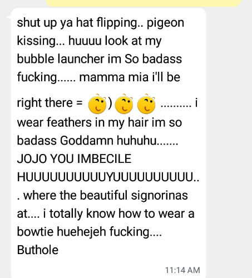252x278 pixels.
Task: Click the closing parenthesis between the emojis
Action: tap(110, 103)
